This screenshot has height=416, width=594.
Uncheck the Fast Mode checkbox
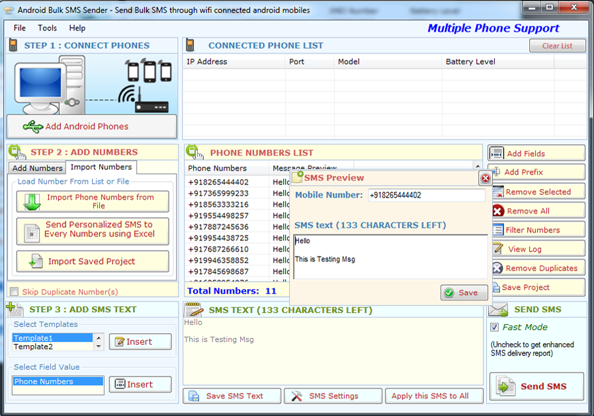(x=494, y=327)
